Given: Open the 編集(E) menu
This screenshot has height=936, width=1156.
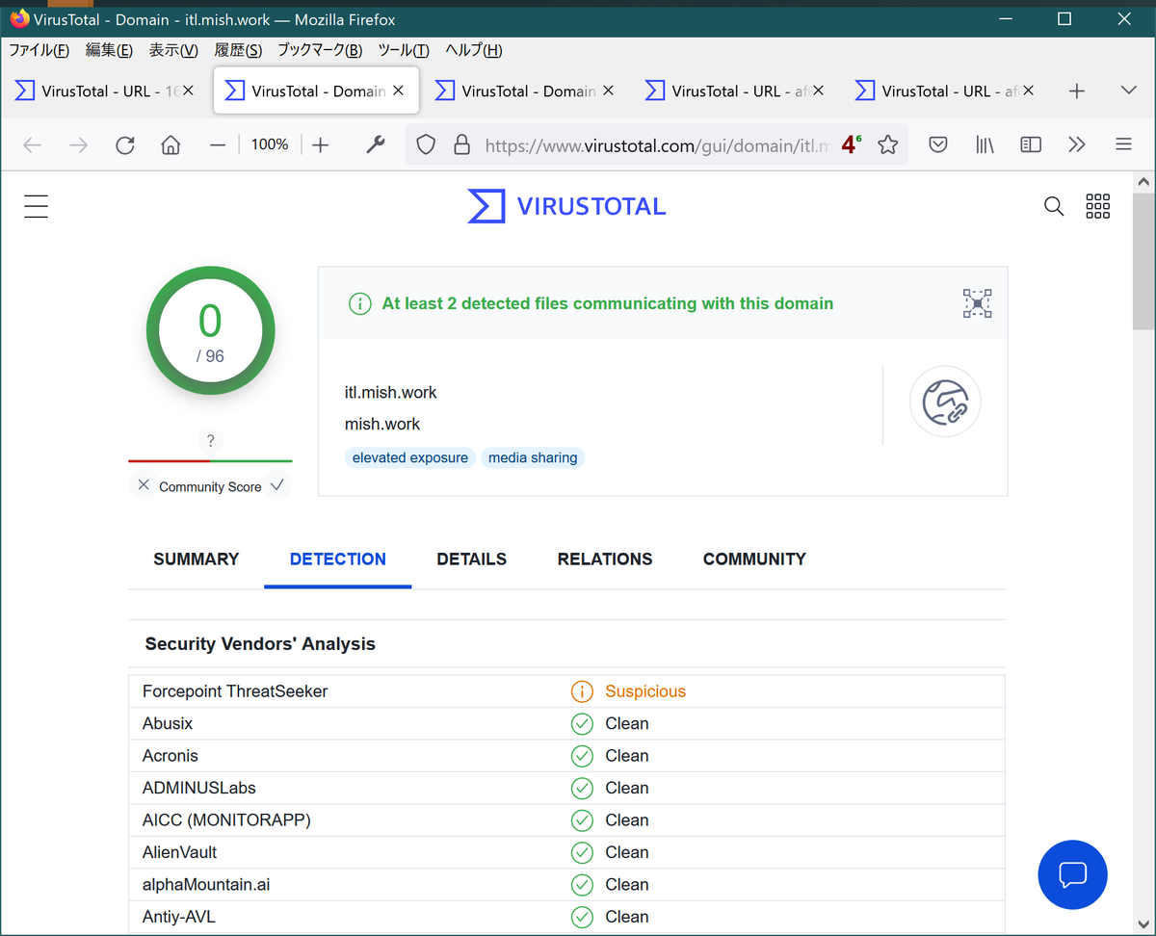Looking at the screenshot, I should (x=109, y=50).
